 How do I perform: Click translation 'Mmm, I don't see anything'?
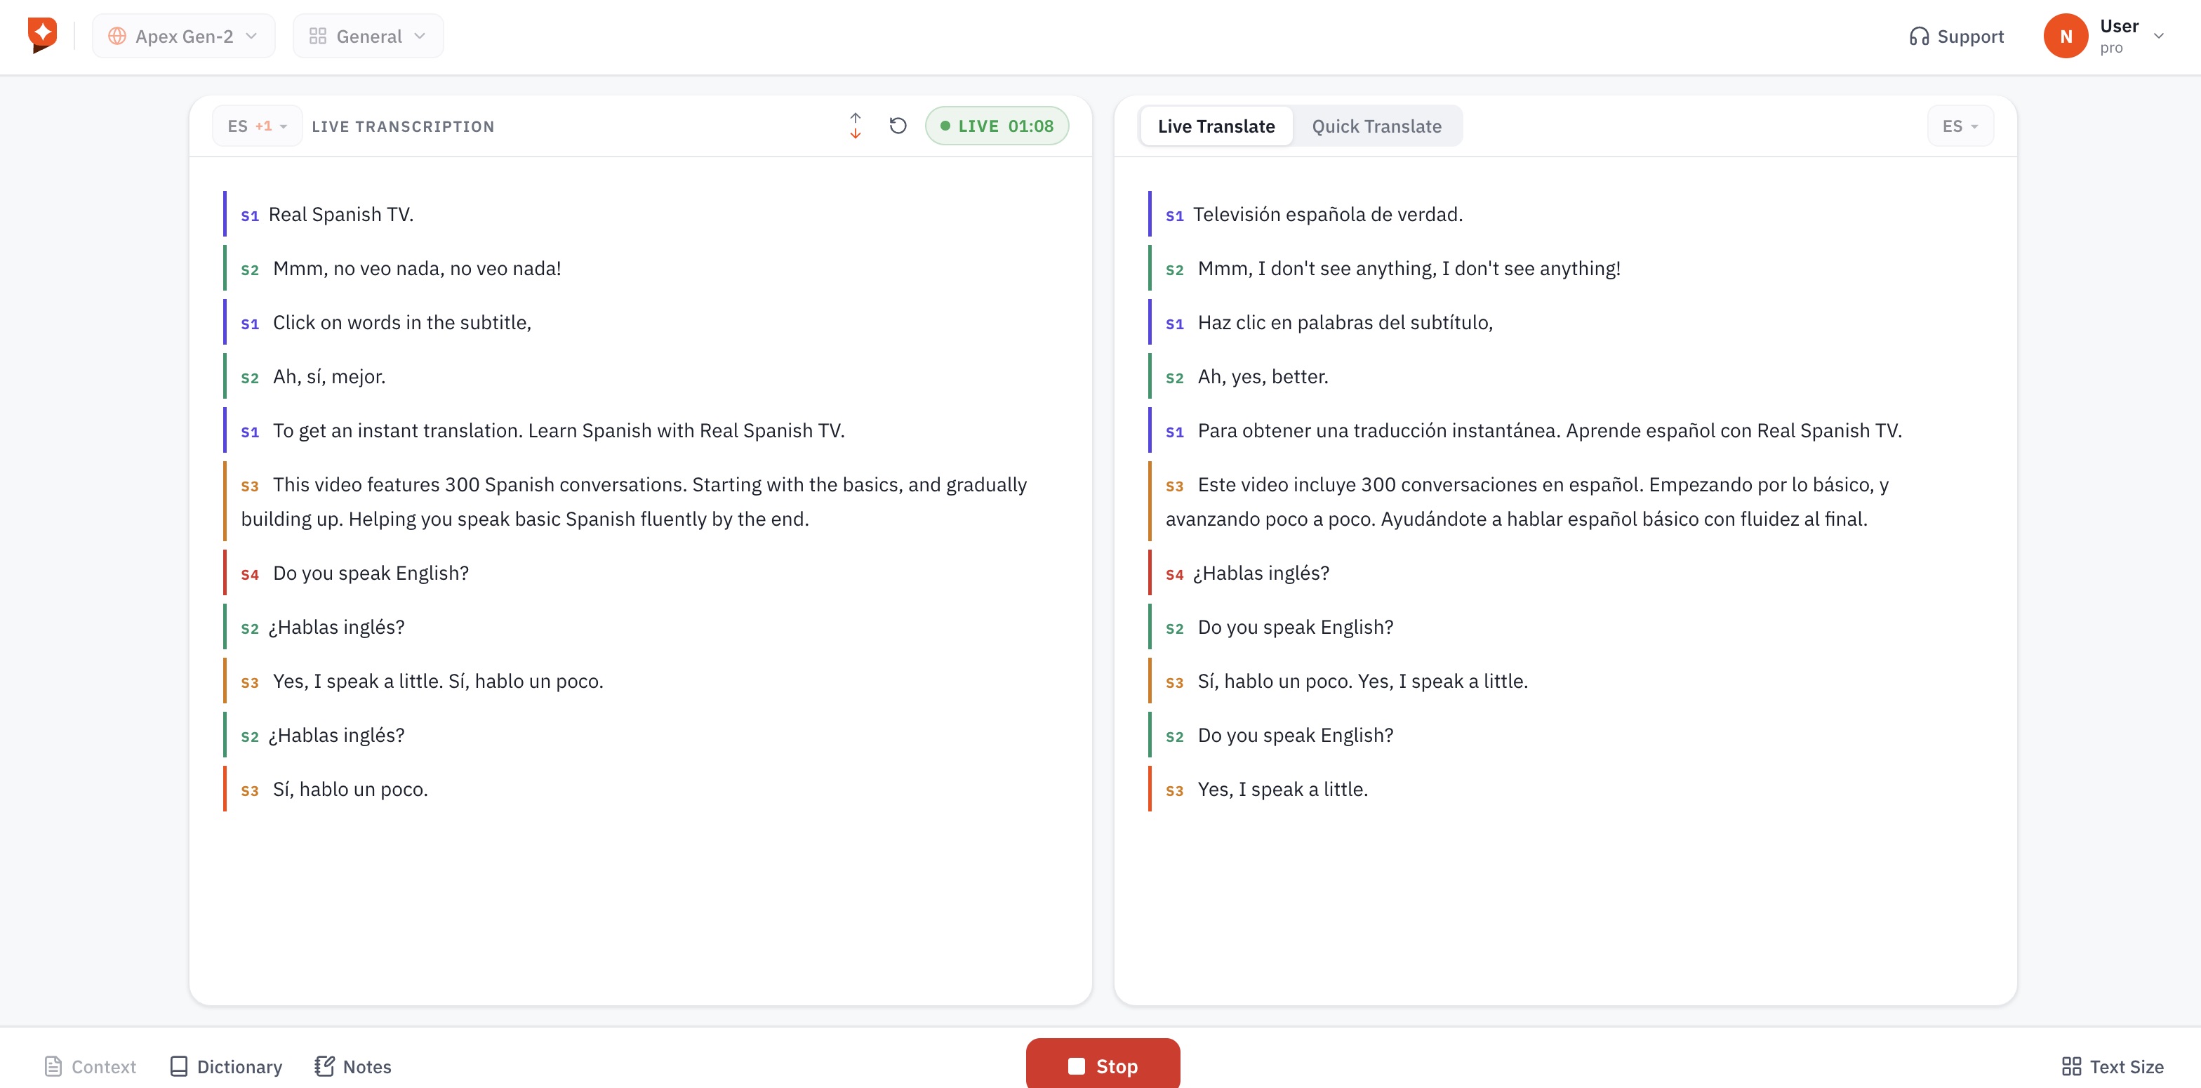[1317, 268]
